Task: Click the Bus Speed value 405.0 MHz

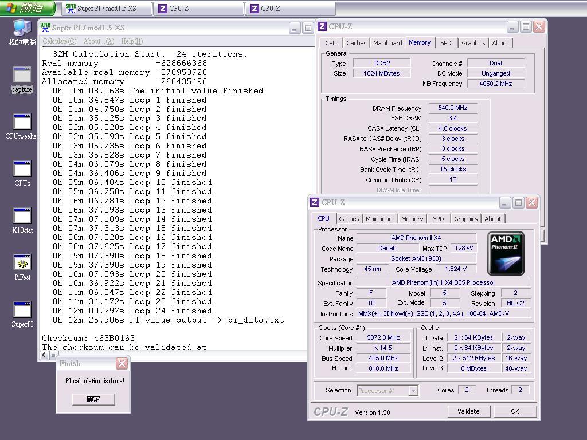Action: (383, 358)
